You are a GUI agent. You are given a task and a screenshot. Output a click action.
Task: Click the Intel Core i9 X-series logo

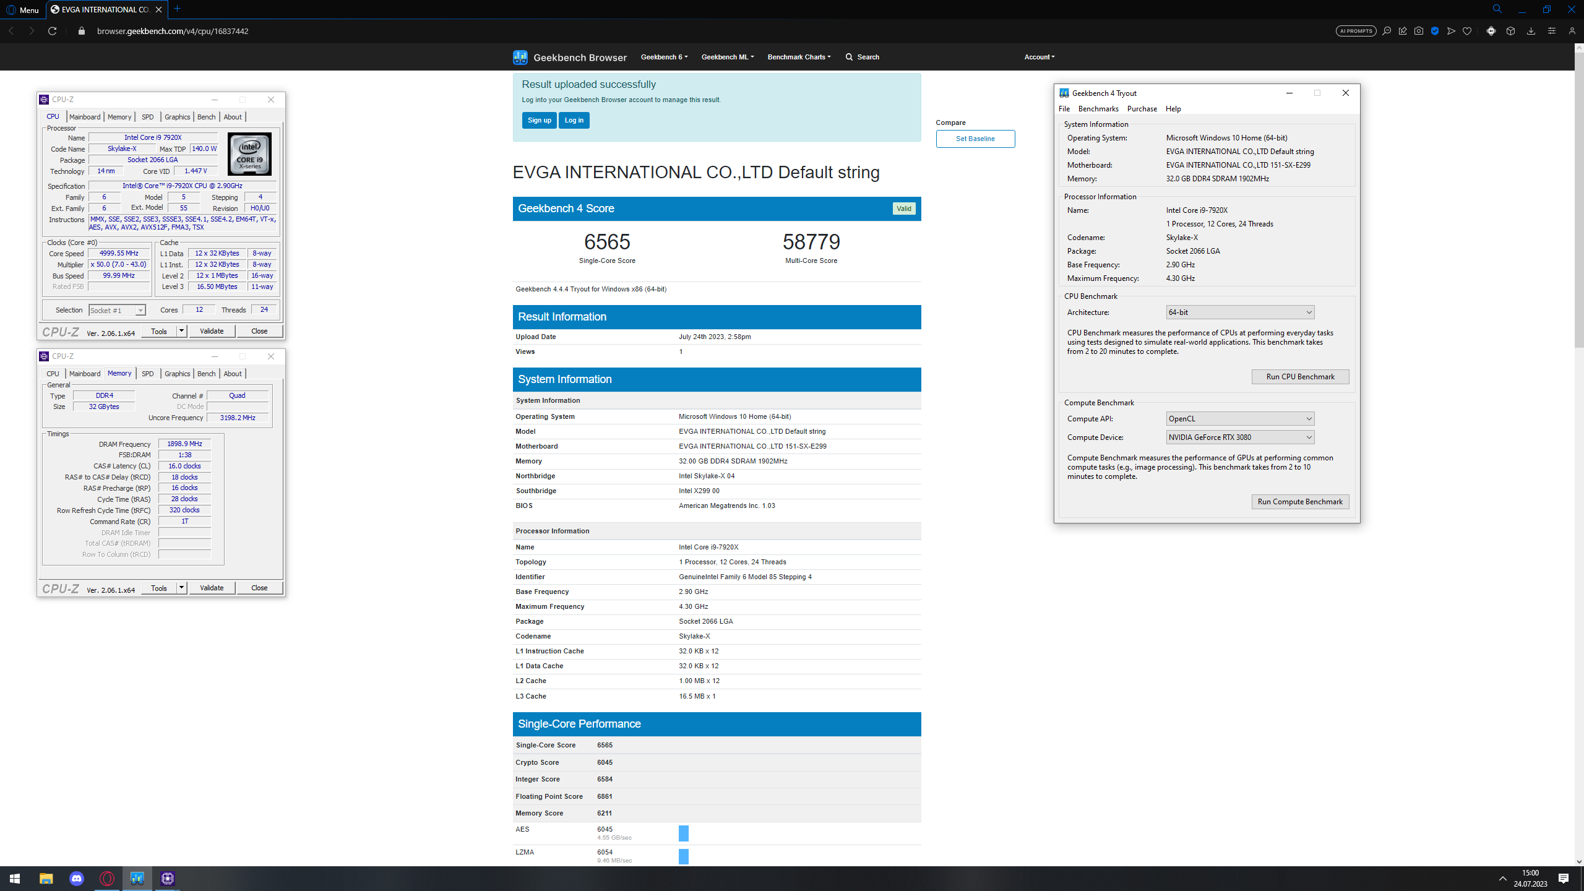coord(249,153)
